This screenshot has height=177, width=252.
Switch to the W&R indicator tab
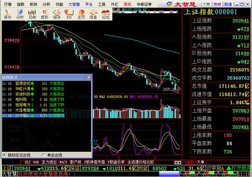[x=36, y=162]
